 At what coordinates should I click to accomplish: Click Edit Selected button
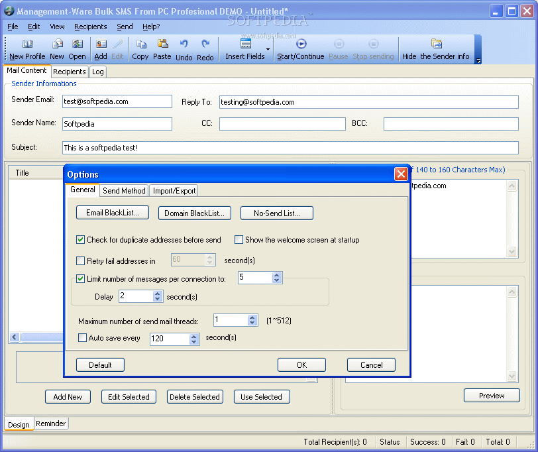tap(129, 397)
